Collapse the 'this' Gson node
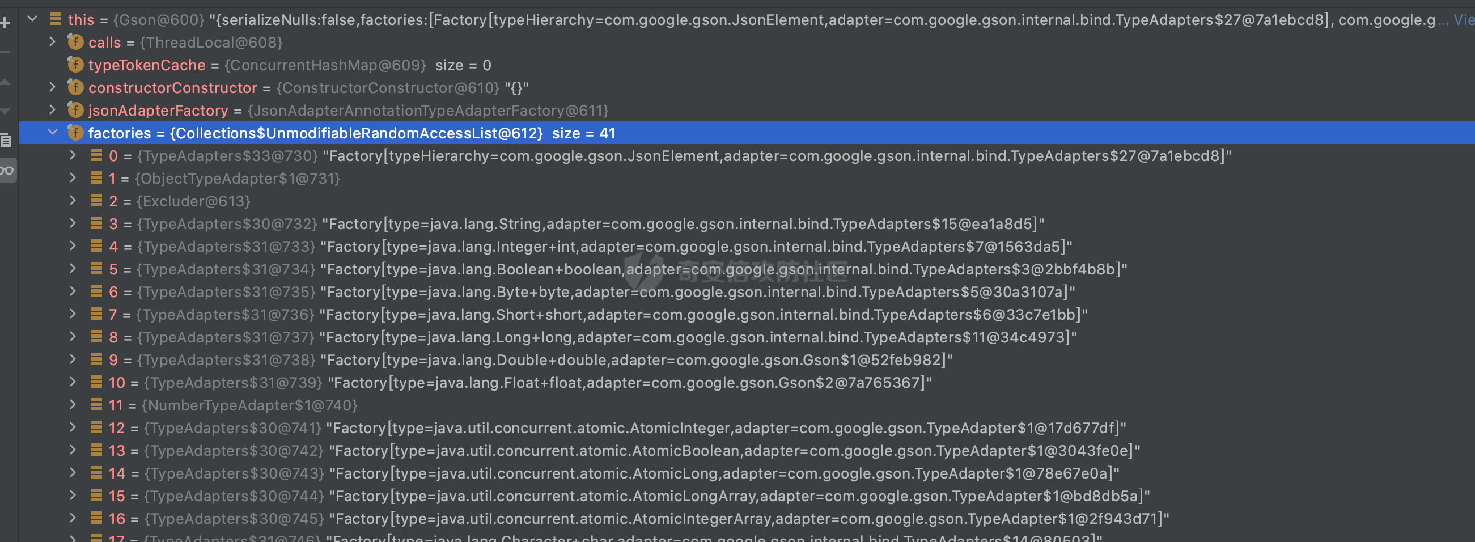Viewport: 1475px width, 542px height. [x=33, y=19]
